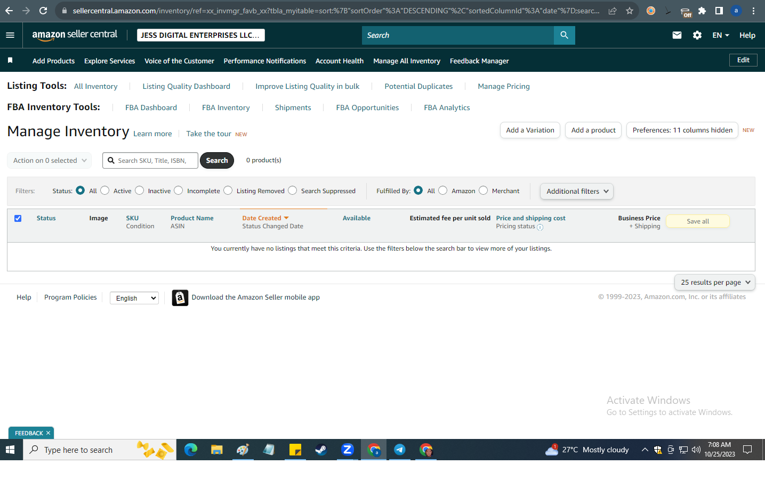
Task: Open the hamburger navigation menu
Action: click(10, 35)
